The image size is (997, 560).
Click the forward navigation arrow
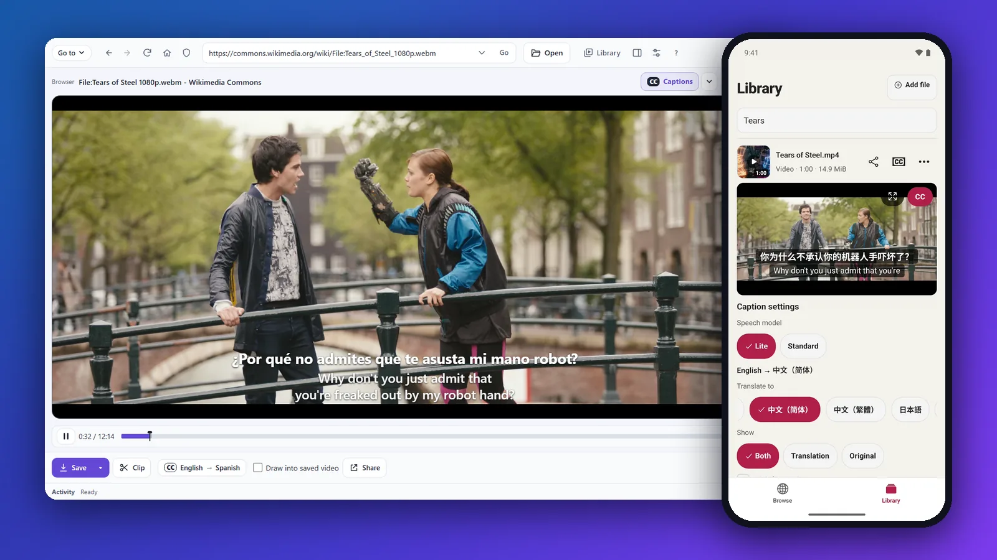click(x=127, y=53)
